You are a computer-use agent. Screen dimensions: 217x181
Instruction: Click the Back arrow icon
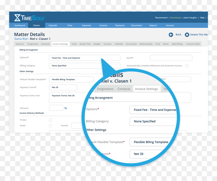click(171, 35)
